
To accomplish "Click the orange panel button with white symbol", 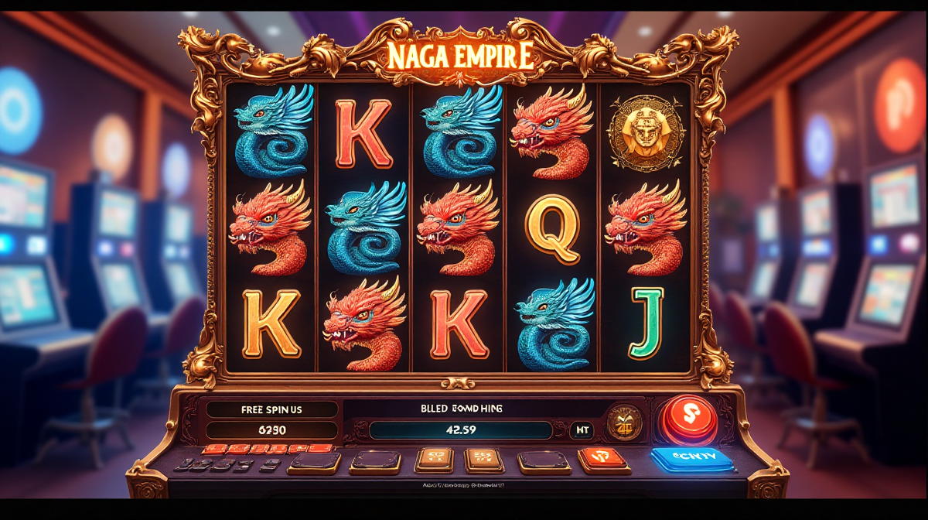I will pyautogui.click(x=603, y=459).
